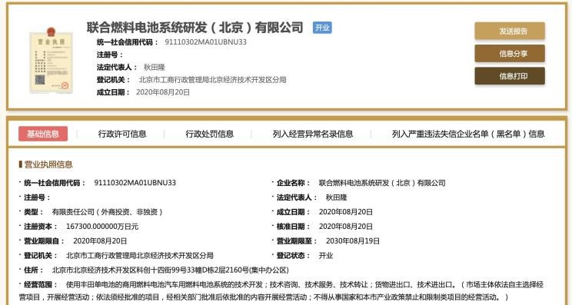
Task: Select credit code value in license info section
Action: (x=135, y=183)
